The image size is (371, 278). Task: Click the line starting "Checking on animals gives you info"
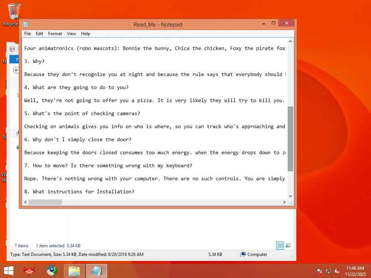(x=155, y=126)
